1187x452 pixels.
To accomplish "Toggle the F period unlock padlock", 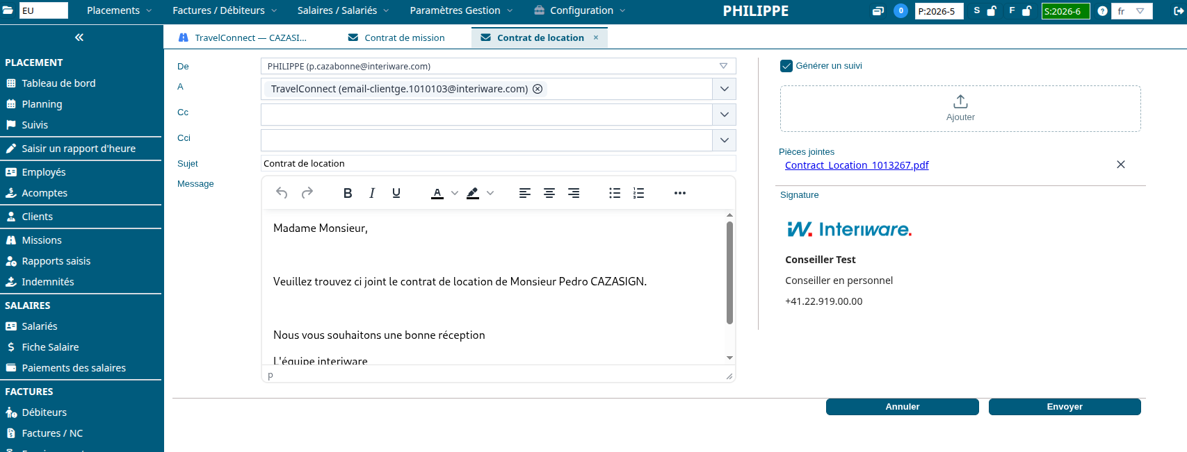I will coord(1026,10).
